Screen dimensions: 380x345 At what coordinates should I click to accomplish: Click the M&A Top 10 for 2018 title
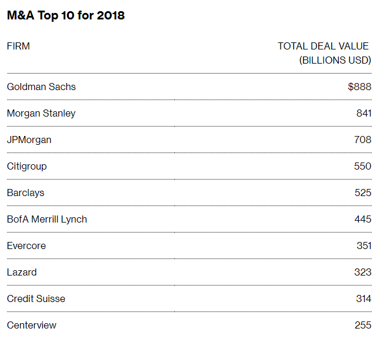coord(66,16)
